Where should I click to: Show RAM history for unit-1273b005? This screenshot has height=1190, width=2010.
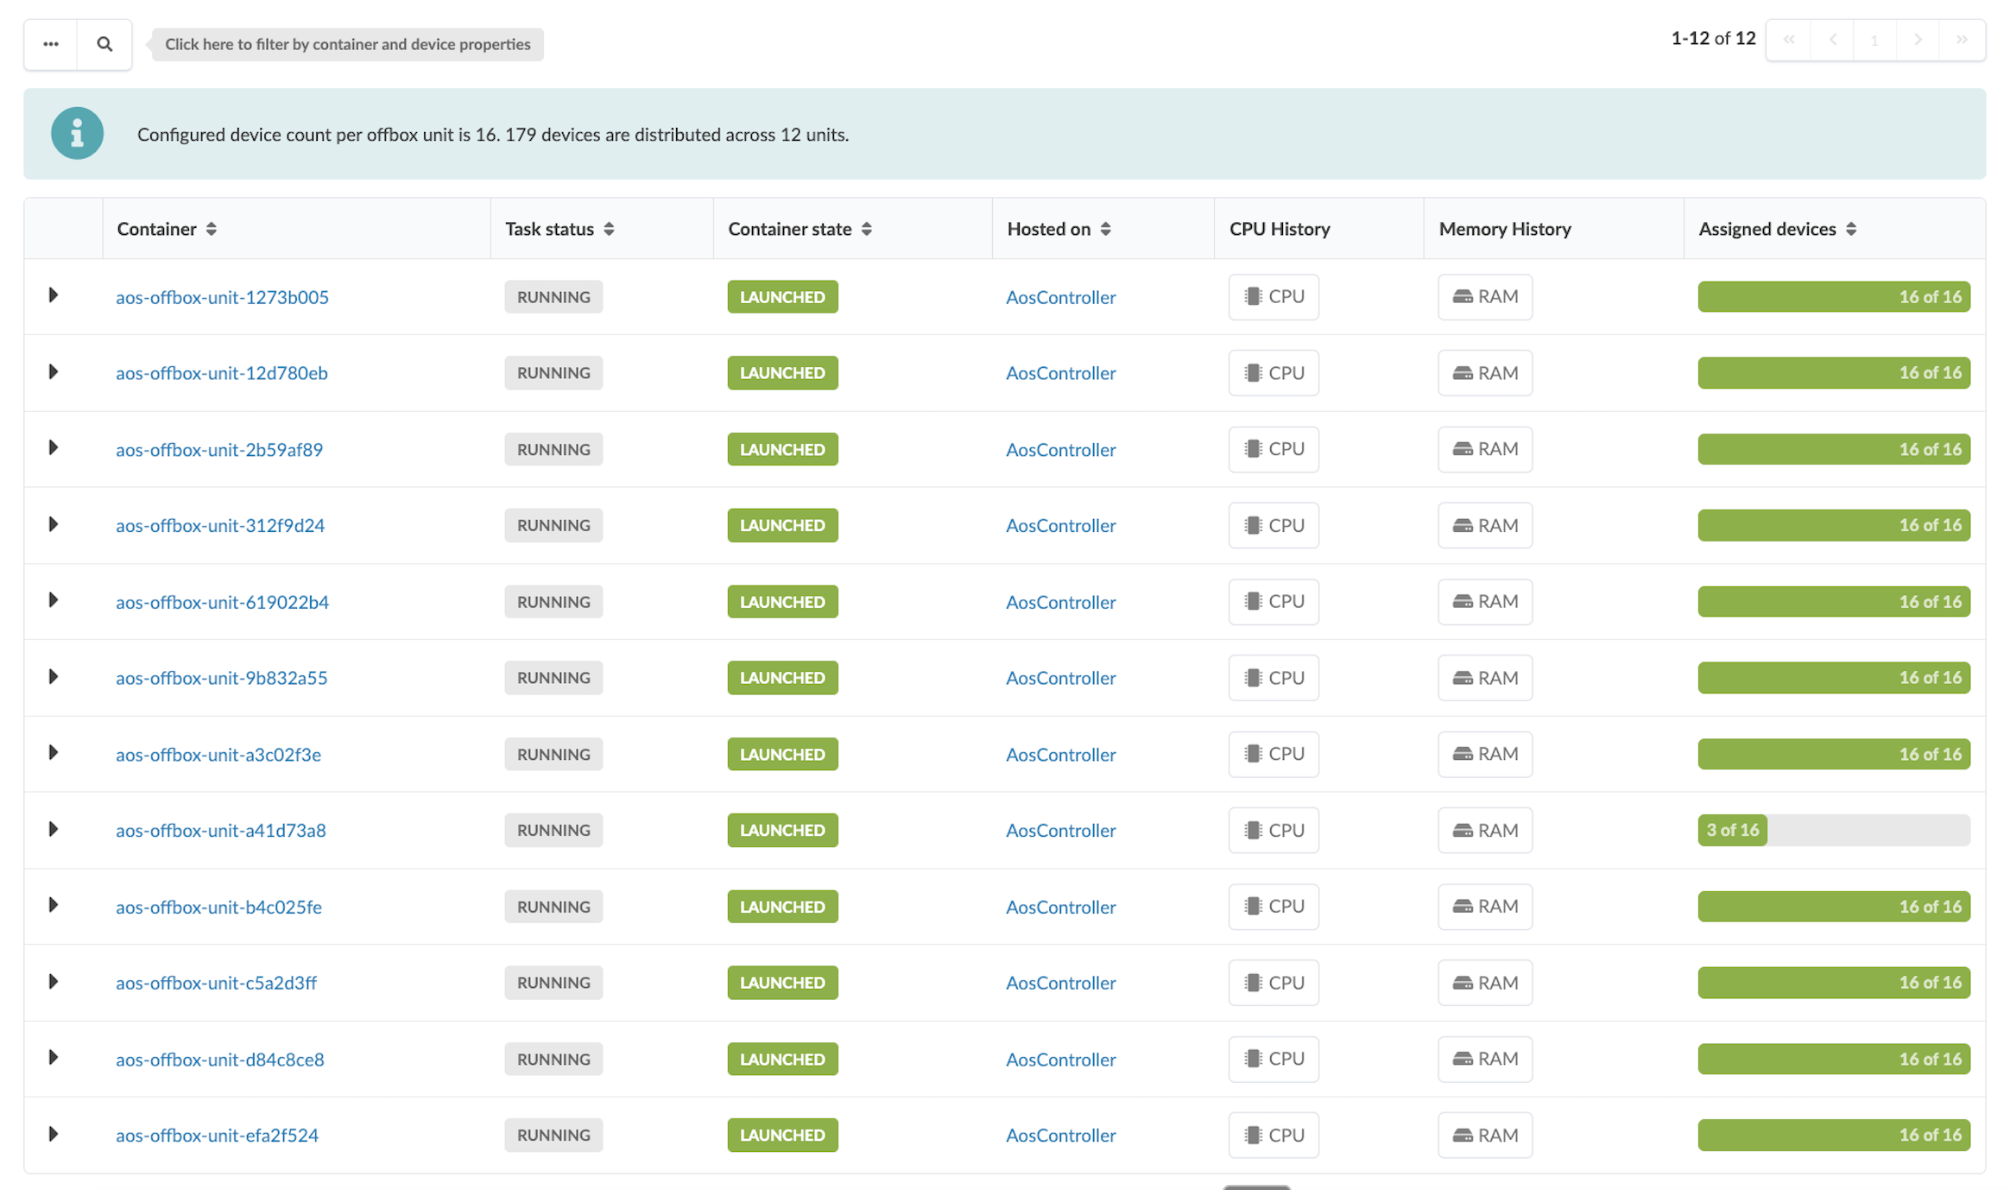click(1485, 296)
